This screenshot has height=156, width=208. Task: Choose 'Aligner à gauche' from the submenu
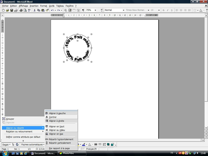[x=57, y=113]
